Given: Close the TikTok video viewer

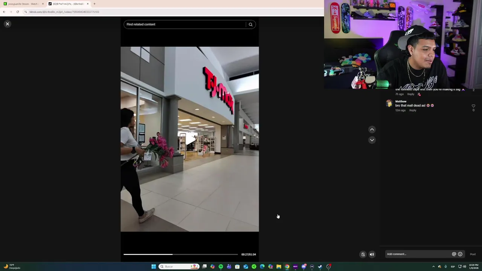Looking at the screenshot, I should click(x=7, y=24).
